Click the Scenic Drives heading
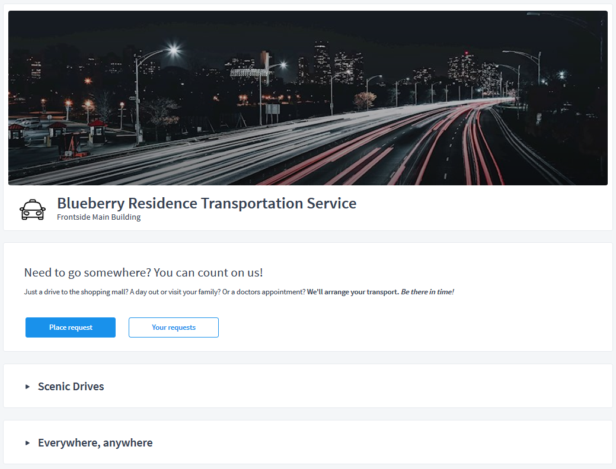Viewport: 616px width, 469px height. tap(71, 387)
